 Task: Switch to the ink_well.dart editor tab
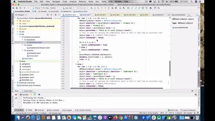[131, 15]
